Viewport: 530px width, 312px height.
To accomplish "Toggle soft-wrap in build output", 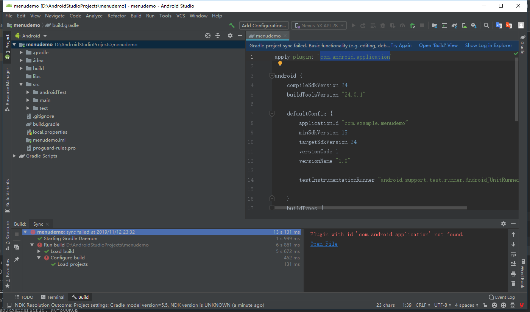I will [x=513, y=254].
